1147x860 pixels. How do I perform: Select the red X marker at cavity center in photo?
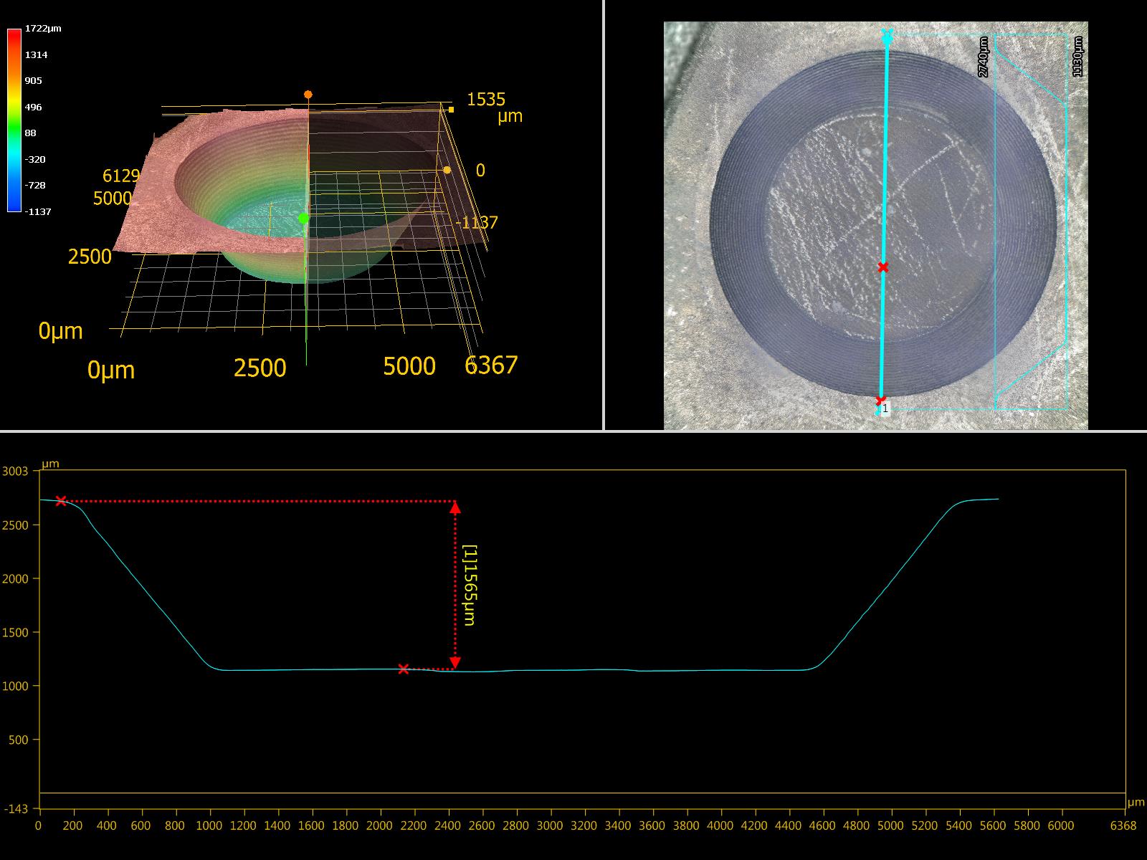click(x=883, y=267)
